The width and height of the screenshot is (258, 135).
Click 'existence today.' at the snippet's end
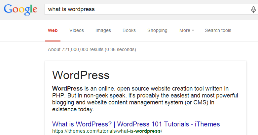(x=73, y=109)
